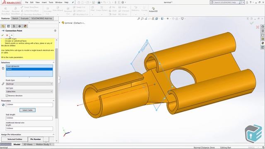The image size is (265, 149).
Task: Collapse Assign Pin Information section
Action: coord(53,135)
